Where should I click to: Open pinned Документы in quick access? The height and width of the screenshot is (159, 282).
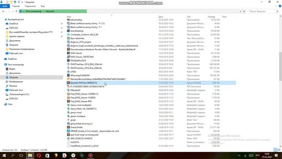click(x=15, y=41)
